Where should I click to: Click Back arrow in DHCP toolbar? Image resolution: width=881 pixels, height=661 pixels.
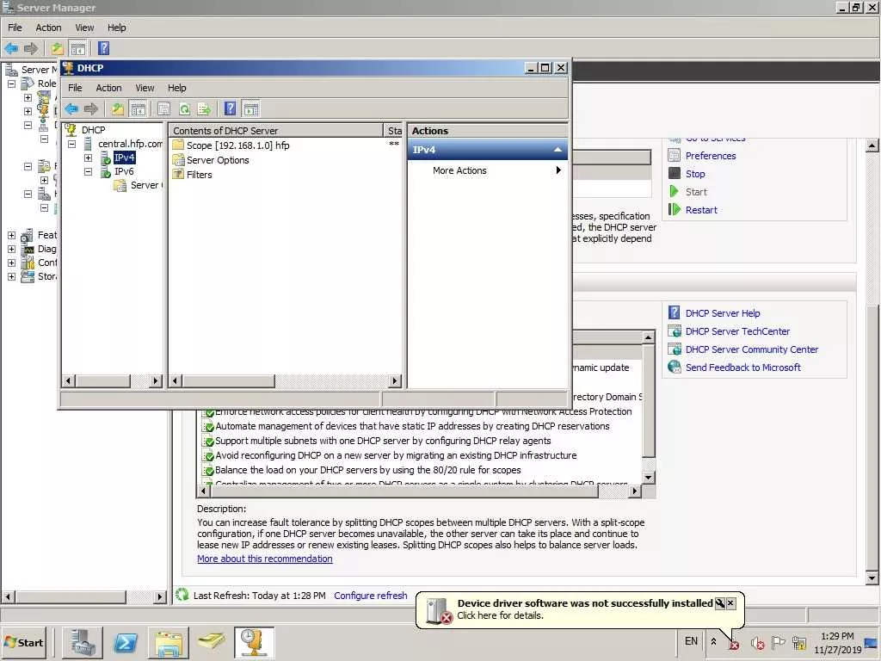coord(71,108)
